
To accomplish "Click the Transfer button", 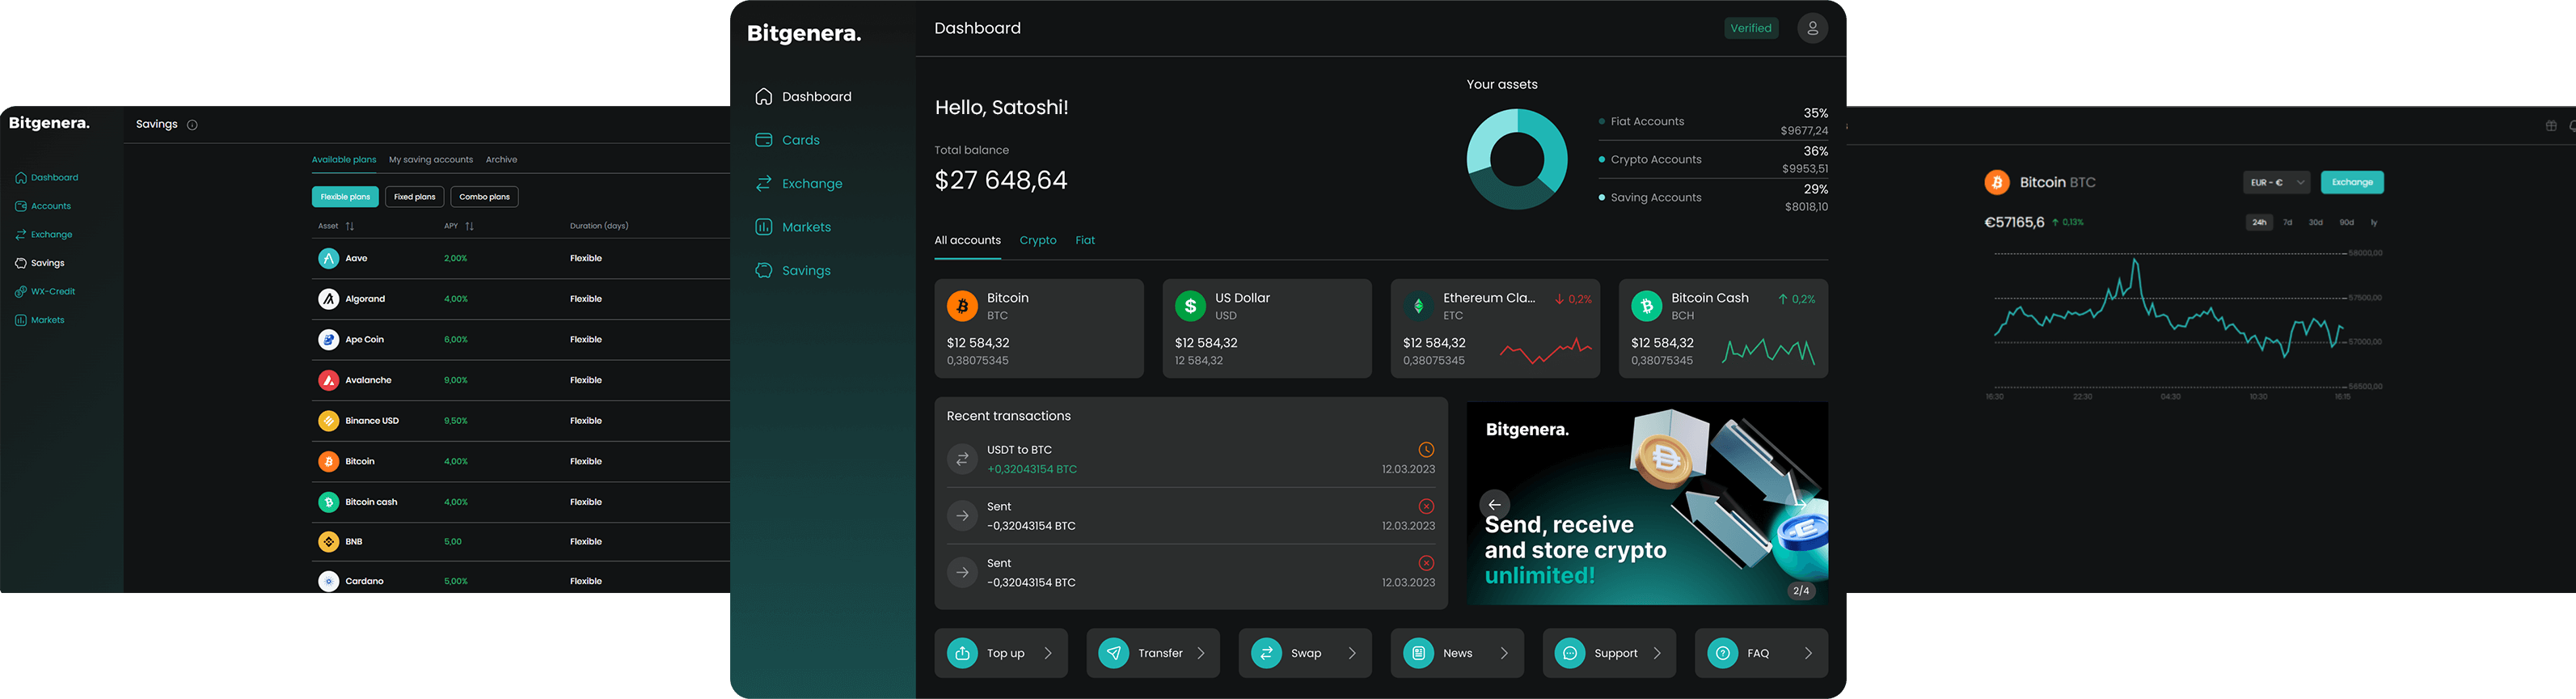I will 1153,653.
